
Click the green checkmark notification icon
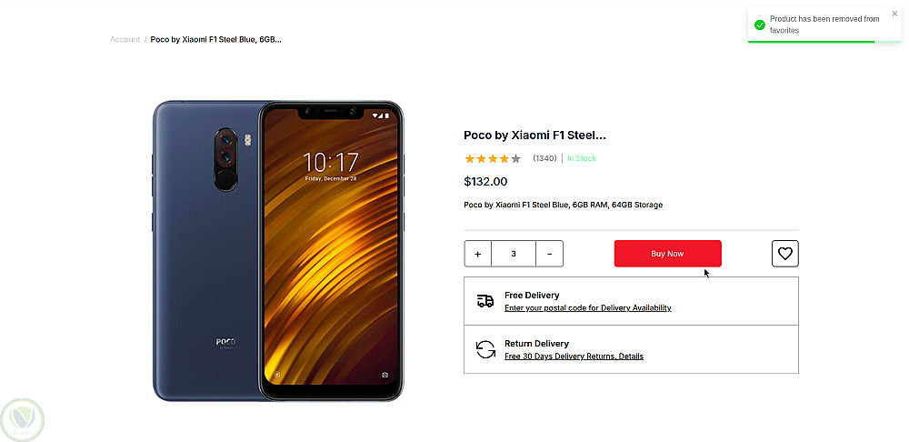click(759, 25)
